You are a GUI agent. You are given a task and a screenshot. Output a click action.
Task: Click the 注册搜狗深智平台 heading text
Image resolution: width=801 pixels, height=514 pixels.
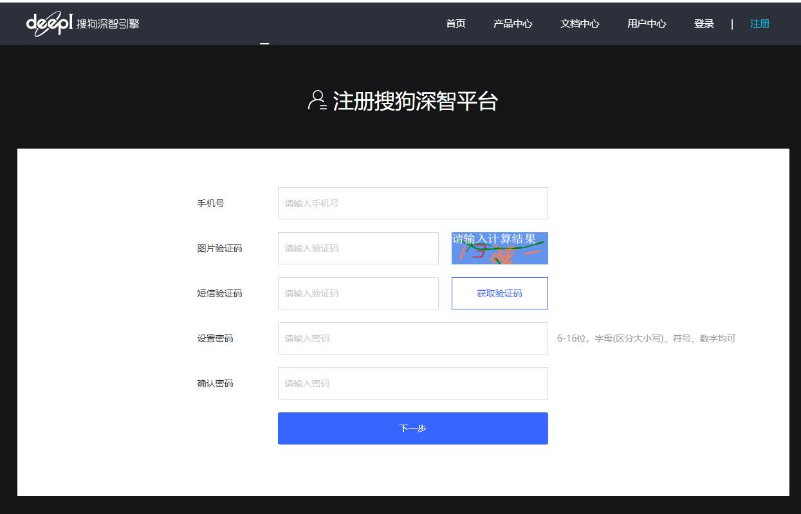(x=415, y=101)
